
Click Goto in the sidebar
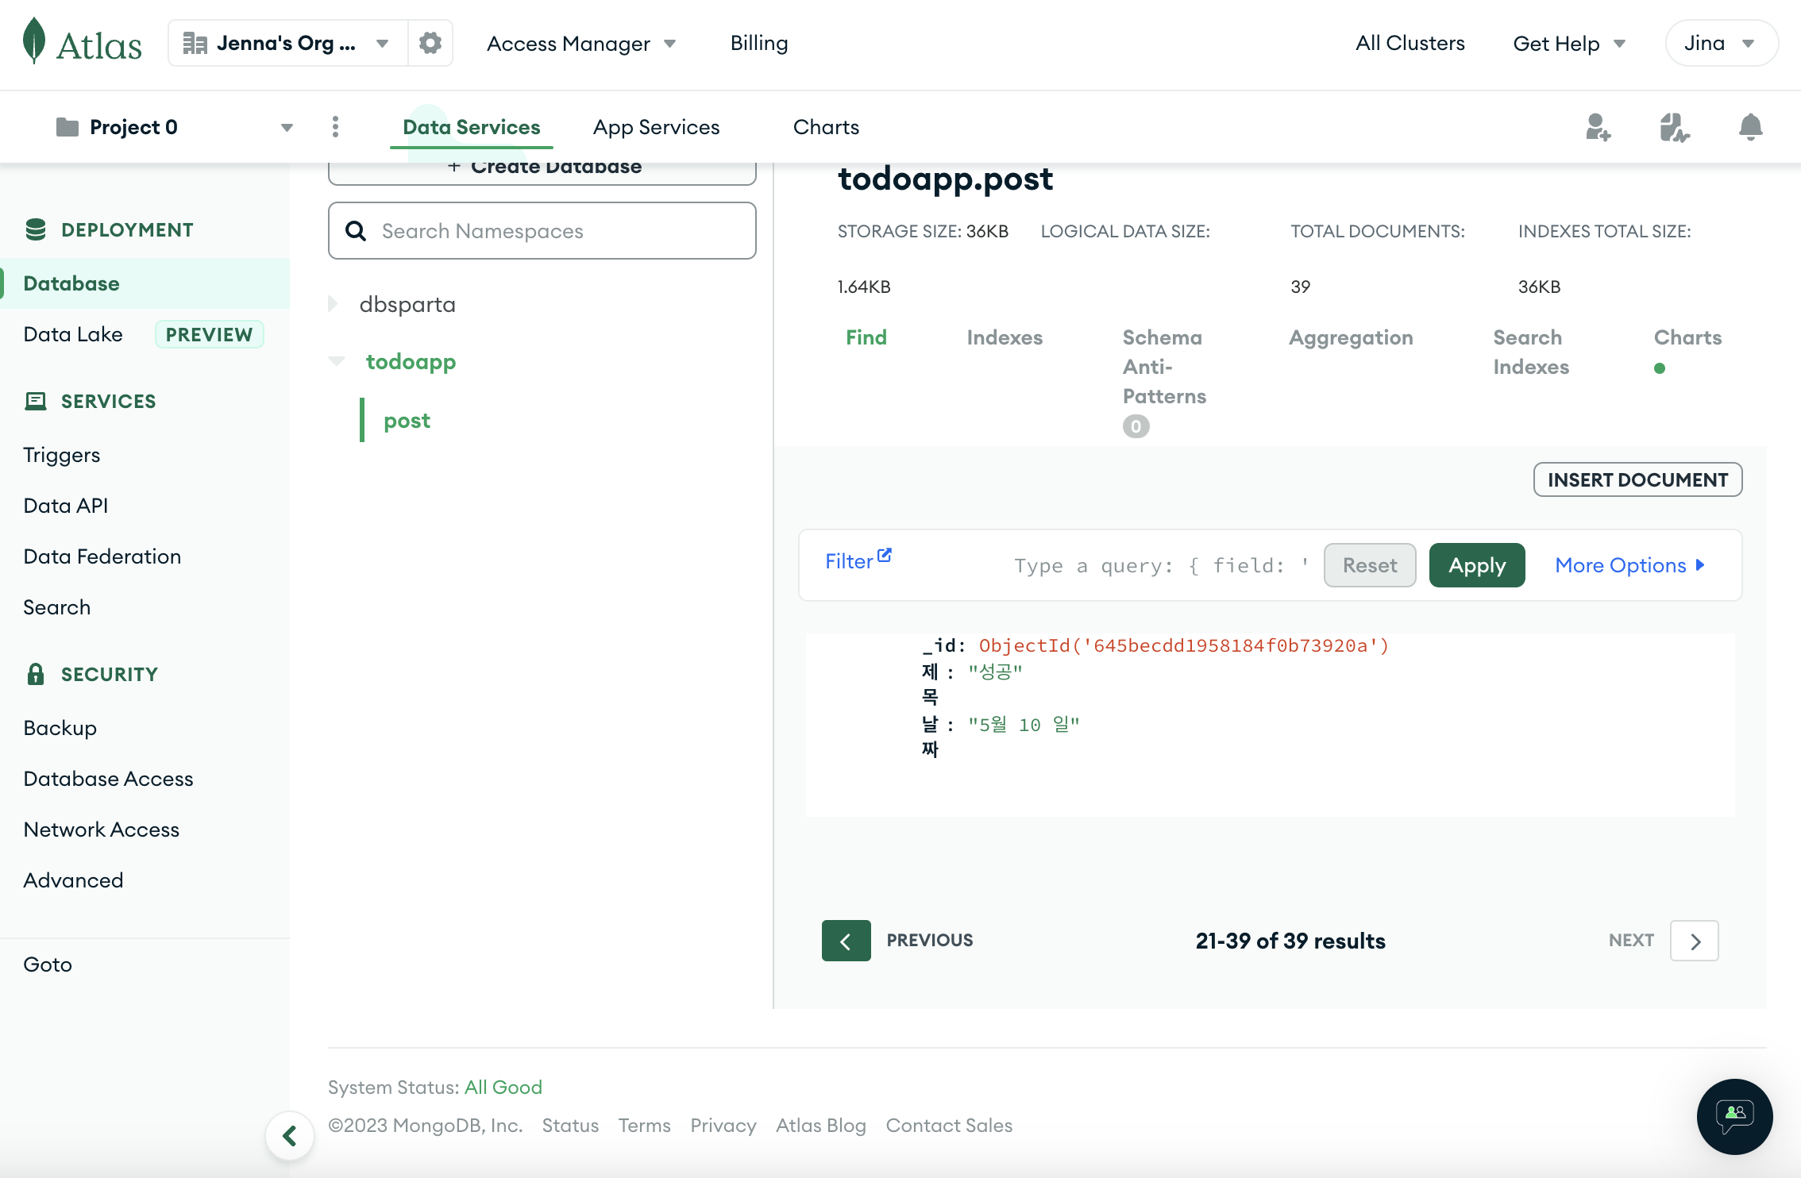(48, 964)
